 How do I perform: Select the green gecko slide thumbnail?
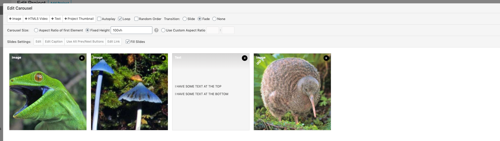(x=48, y=96)
